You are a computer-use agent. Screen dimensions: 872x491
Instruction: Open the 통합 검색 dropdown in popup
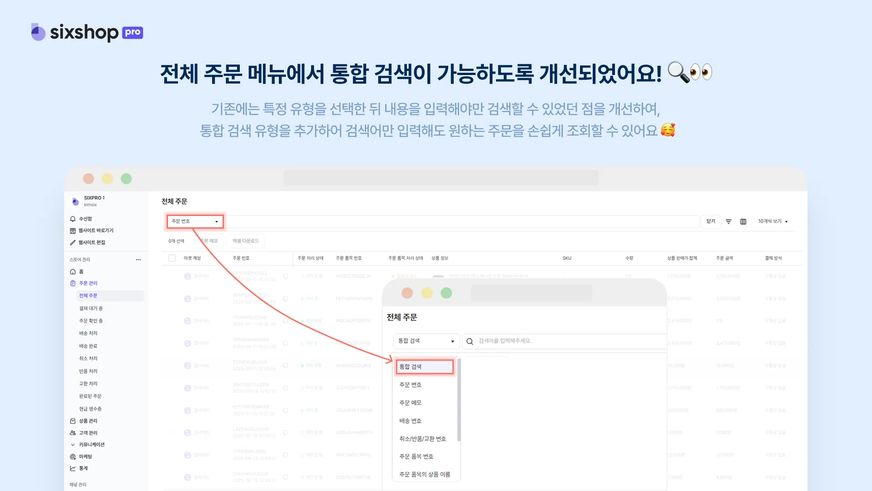click(426, 341)
